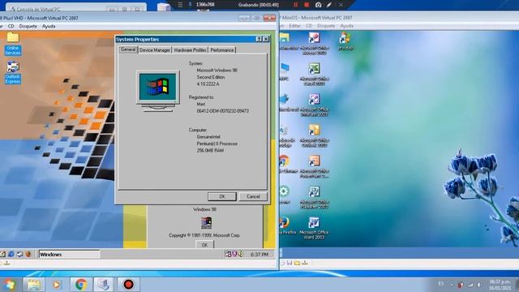Open the Windows 7 Start menu
This screenshot has width=519, height=292.
[x=10, y=285]
